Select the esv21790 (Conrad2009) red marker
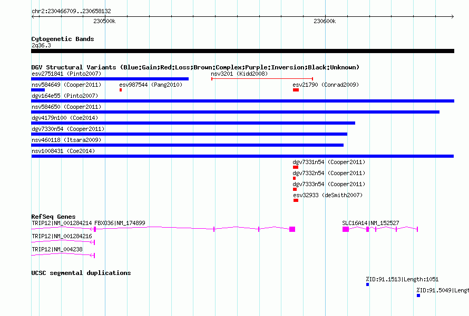469x316 pixels. [296, 90]
